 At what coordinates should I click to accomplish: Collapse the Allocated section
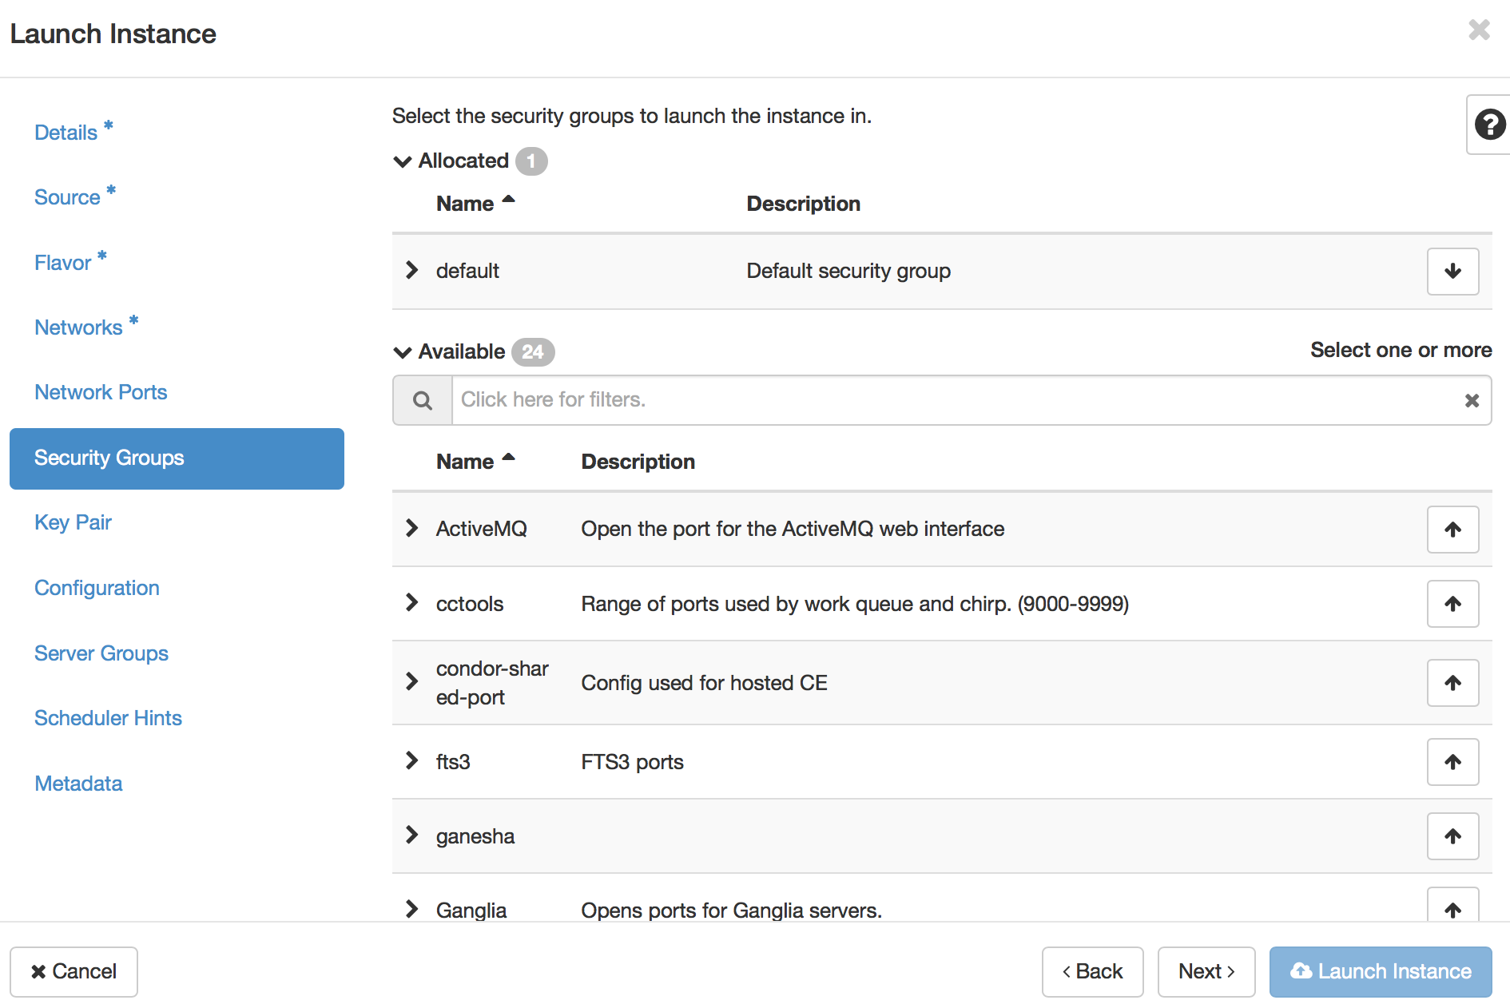(403, 161)
